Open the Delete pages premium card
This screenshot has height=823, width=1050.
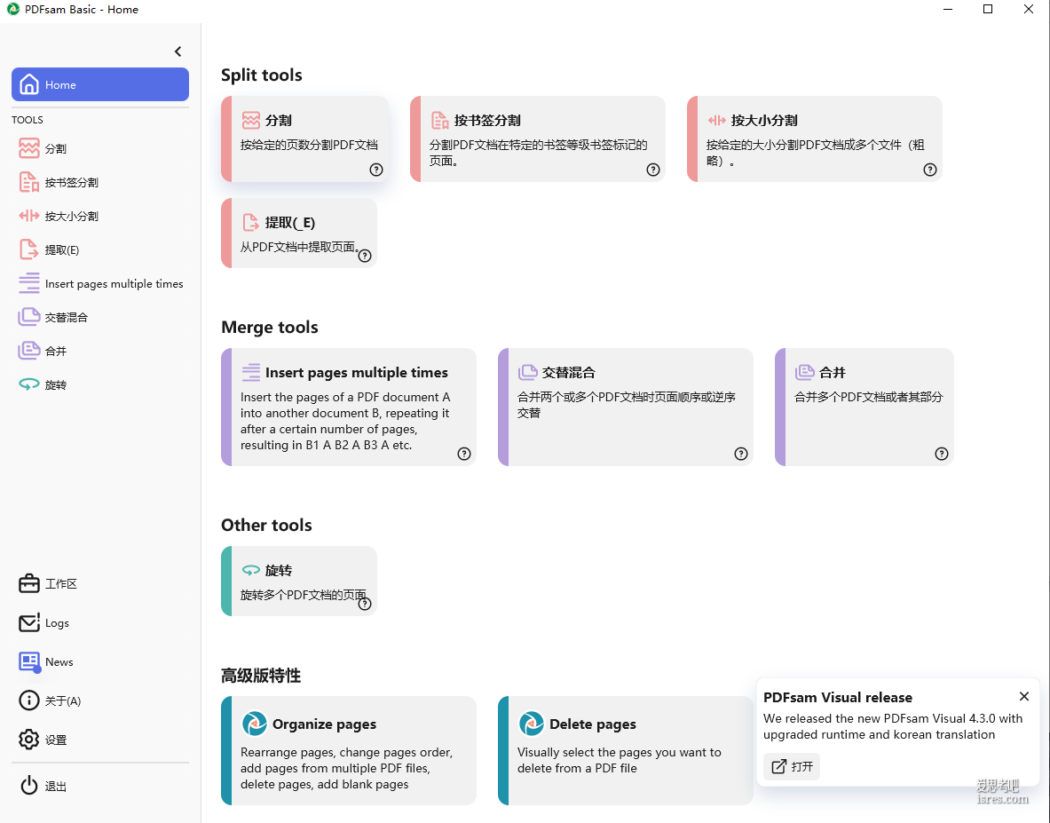point(626,750)
